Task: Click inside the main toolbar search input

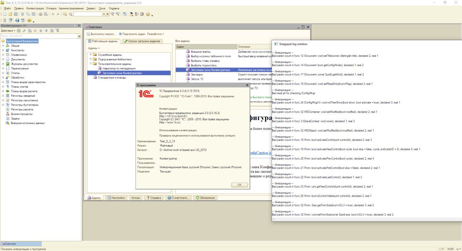Action: 88,14
